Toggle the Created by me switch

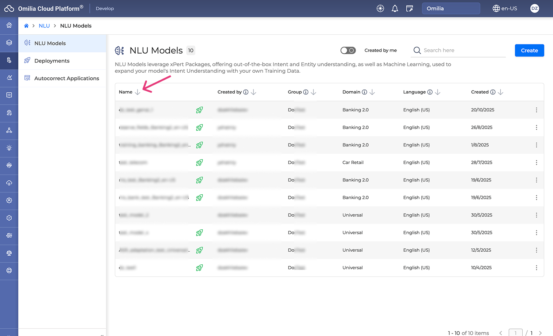coord(348,50)
